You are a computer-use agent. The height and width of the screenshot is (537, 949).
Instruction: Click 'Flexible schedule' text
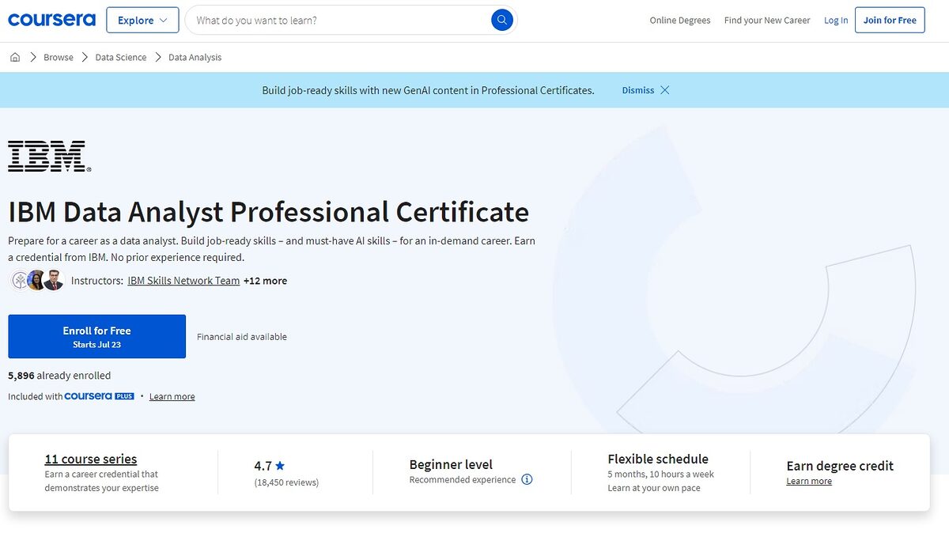click(658, 459)
